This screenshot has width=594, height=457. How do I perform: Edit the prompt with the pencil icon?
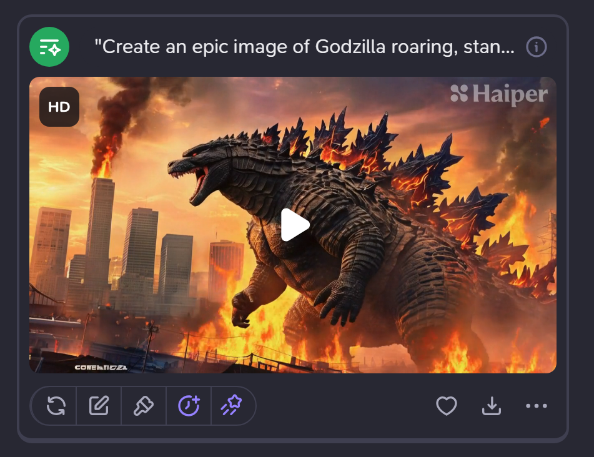(x=99, y=406)
